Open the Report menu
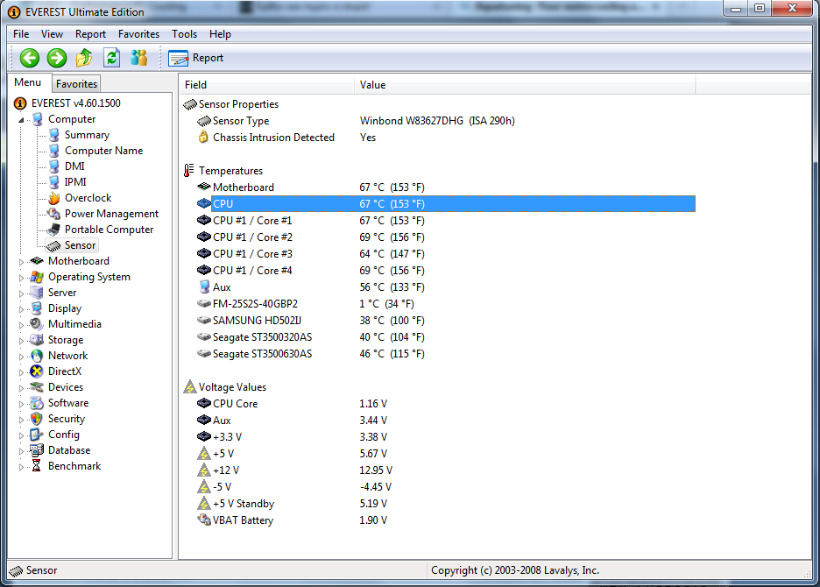Viewport: 820px width, 587px height. tap(90, 34)
